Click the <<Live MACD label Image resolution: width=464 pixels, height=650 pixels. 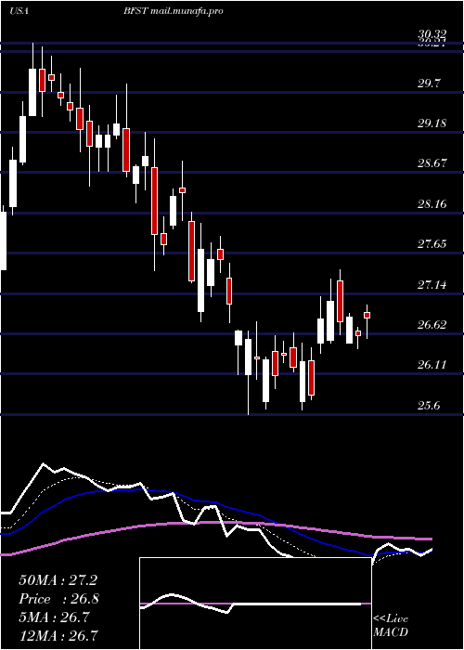coord(391,626)
